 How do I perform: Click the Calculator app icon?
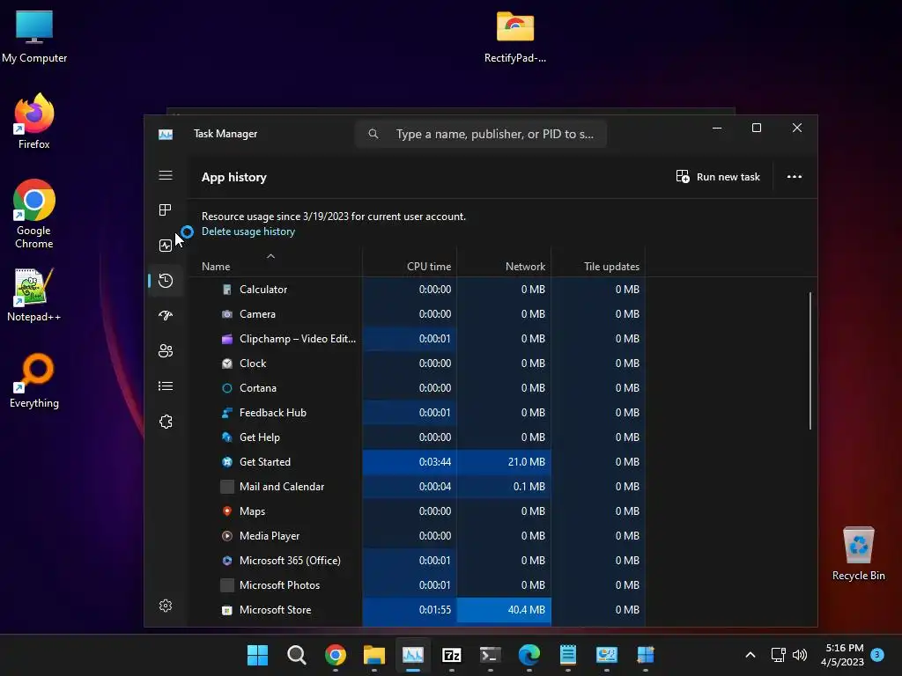click(x=227, y=289)
